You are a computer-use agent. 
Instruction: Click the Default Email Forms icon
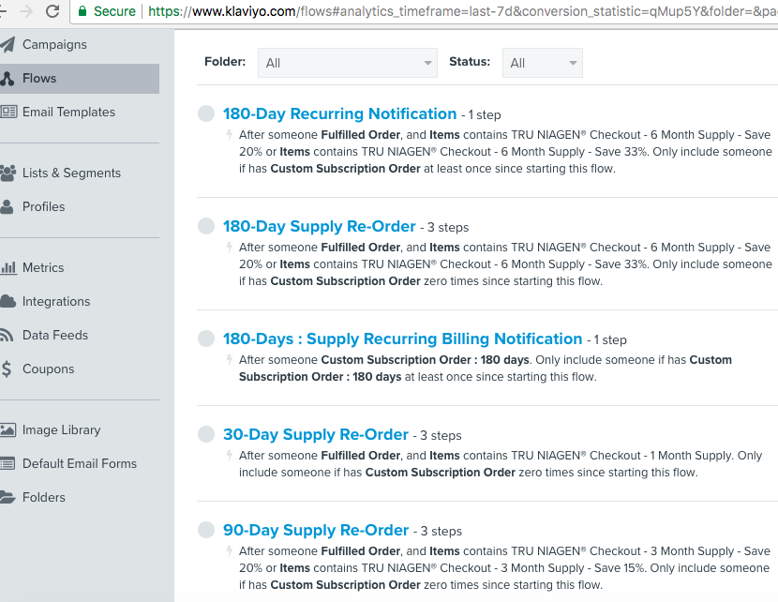click(7, 463)
